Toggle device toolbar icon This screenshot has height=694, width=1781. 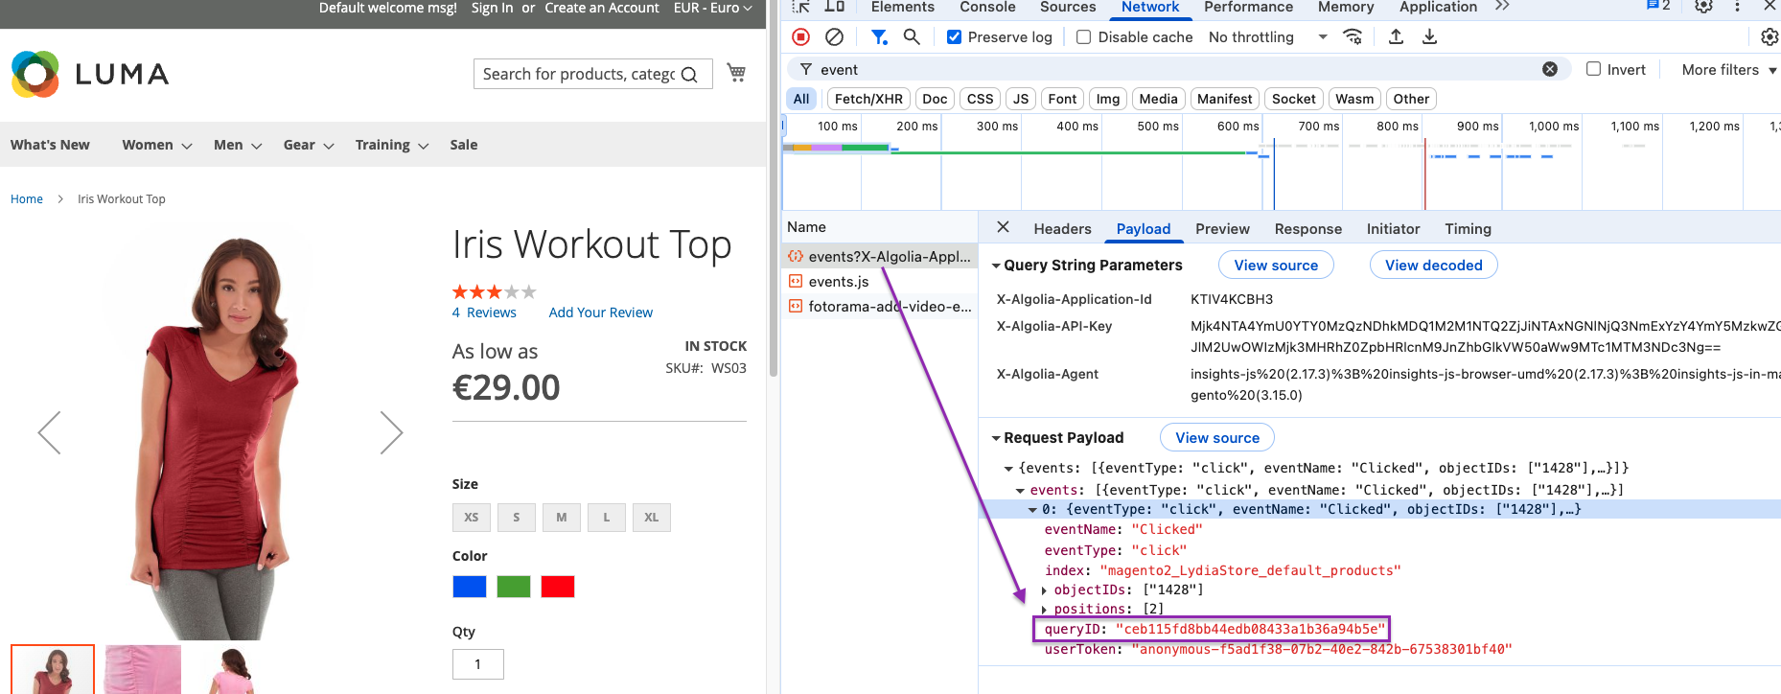pyautogui.click(x=835, y=7)
